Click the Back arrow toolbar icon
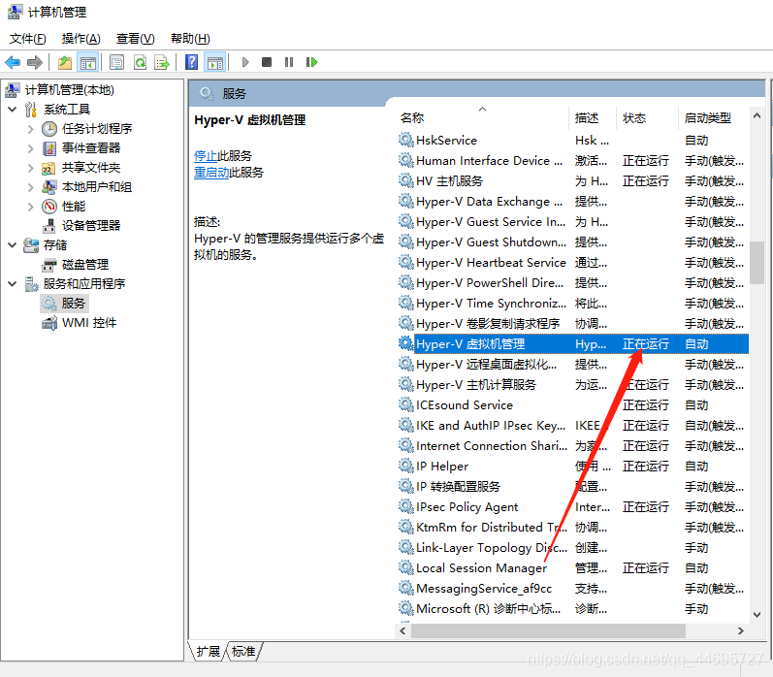 tap(13, 63)
